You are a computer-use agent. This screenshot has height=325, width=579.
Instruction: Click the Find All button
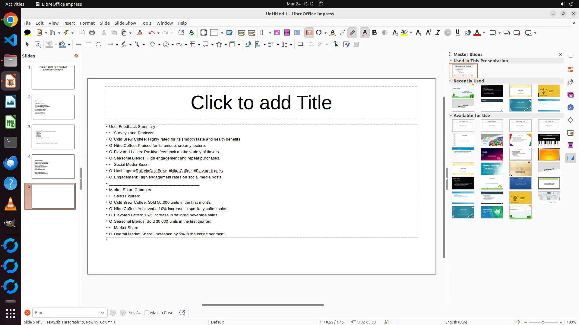coord(134,313)
